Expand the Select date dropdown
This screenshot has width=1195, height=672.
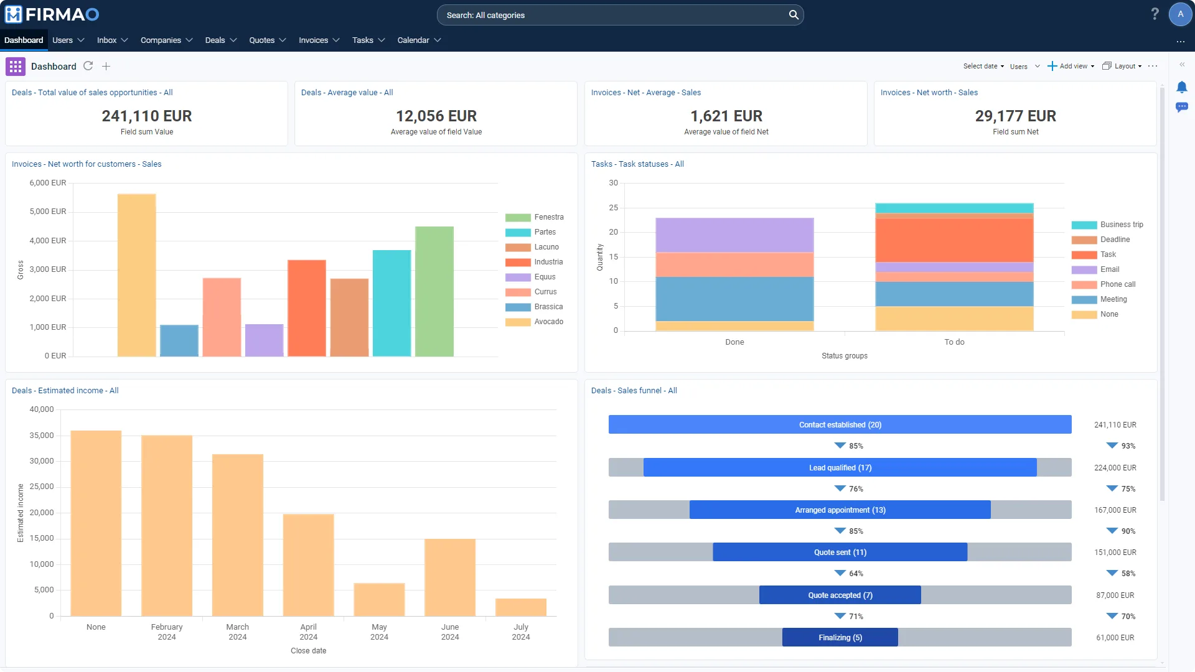[983, 66]
